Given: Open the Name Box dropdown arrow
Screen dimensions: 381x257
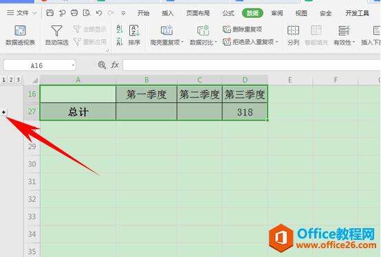Looking at the screenshot, I should coord(73,65).
